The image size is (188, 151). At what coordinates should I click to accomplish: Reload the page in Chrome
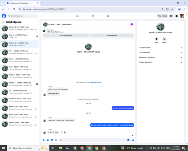coord(14,9)
